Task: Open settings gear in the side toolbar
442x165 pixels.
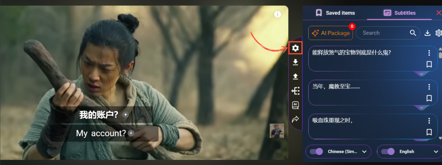Action: (x=295, y=48)
